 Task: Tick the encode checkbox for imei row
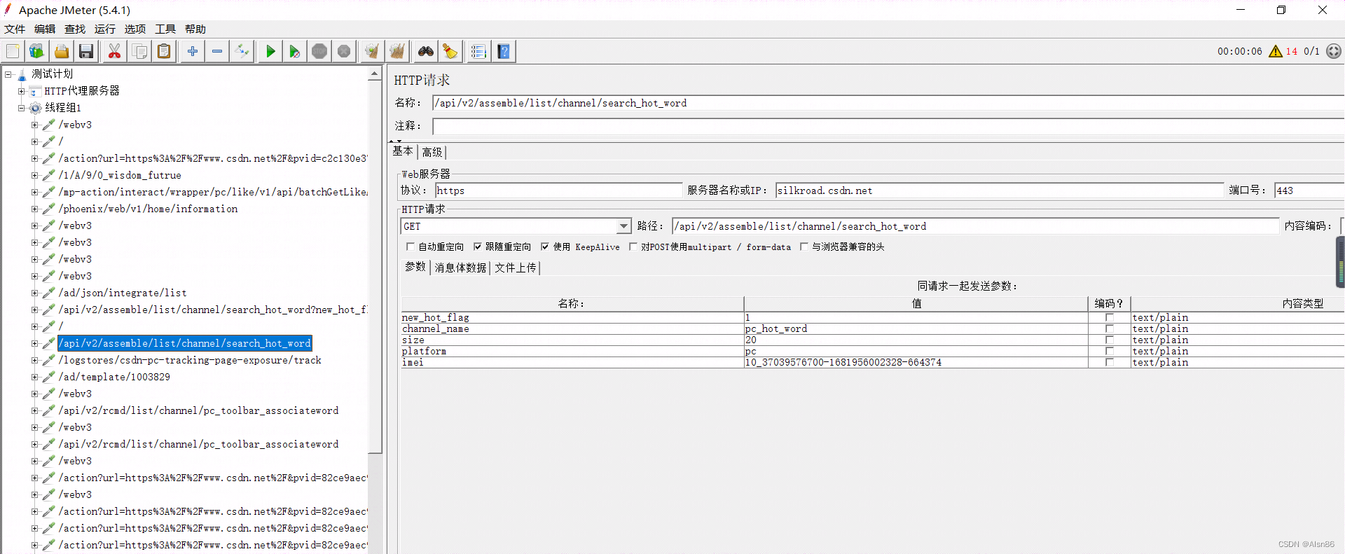point(1110,362)
